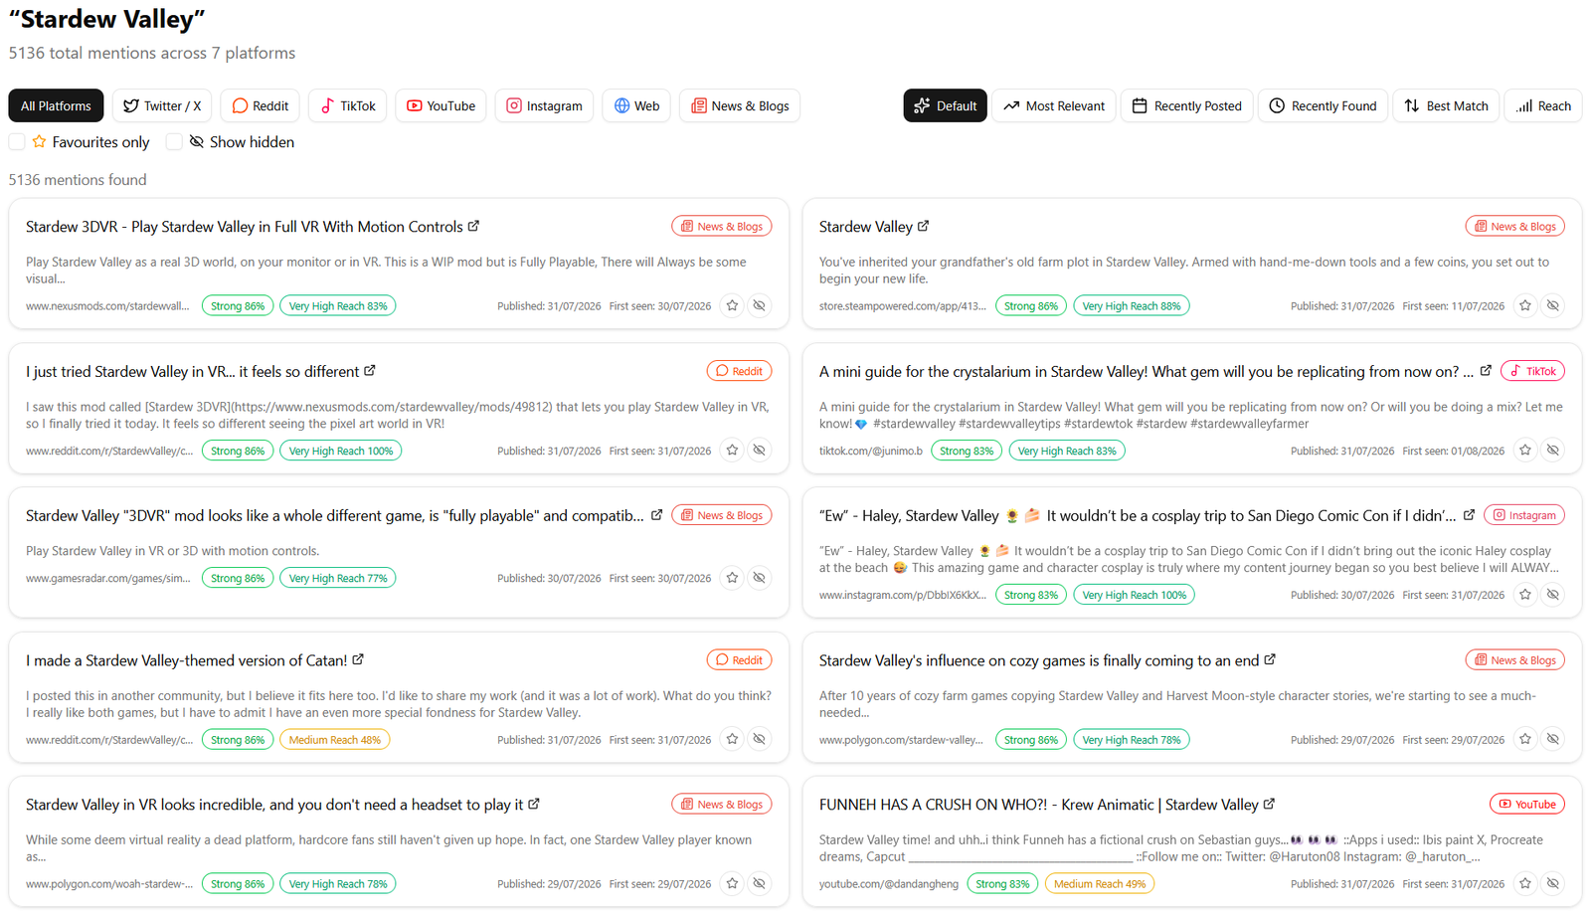The width and height of the screenshot is (1591, 917).
Task: Click 'store.steampowered.com/app/413...' source URL
Action: point(903,306)
